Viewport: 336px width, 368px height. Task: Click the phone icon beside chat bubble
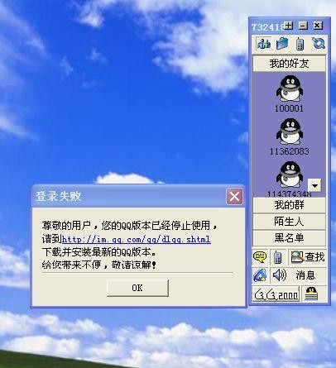point(277,257)
